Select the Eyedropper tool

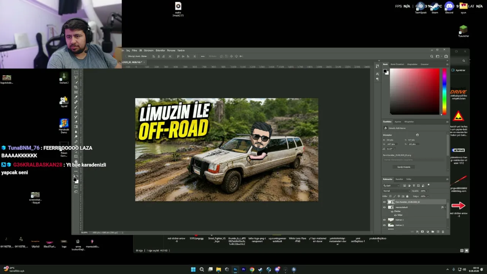point(76,97)
